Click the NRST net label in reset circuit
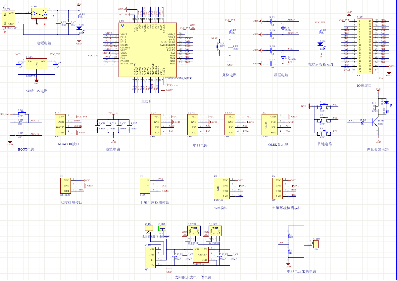 click(215, 38)
